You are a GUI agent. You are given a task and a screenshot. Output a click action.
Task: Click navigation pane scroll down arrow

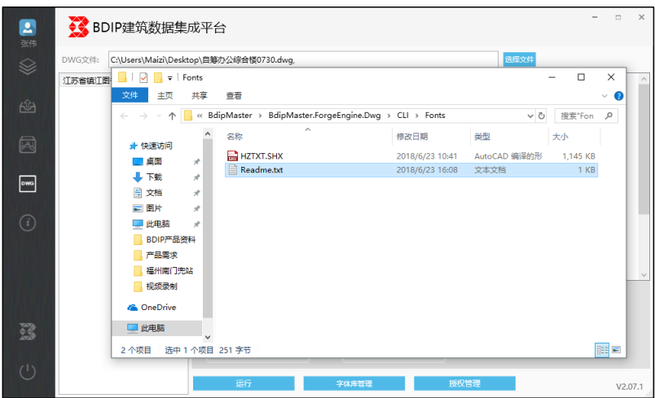click(x=208, y=337)
